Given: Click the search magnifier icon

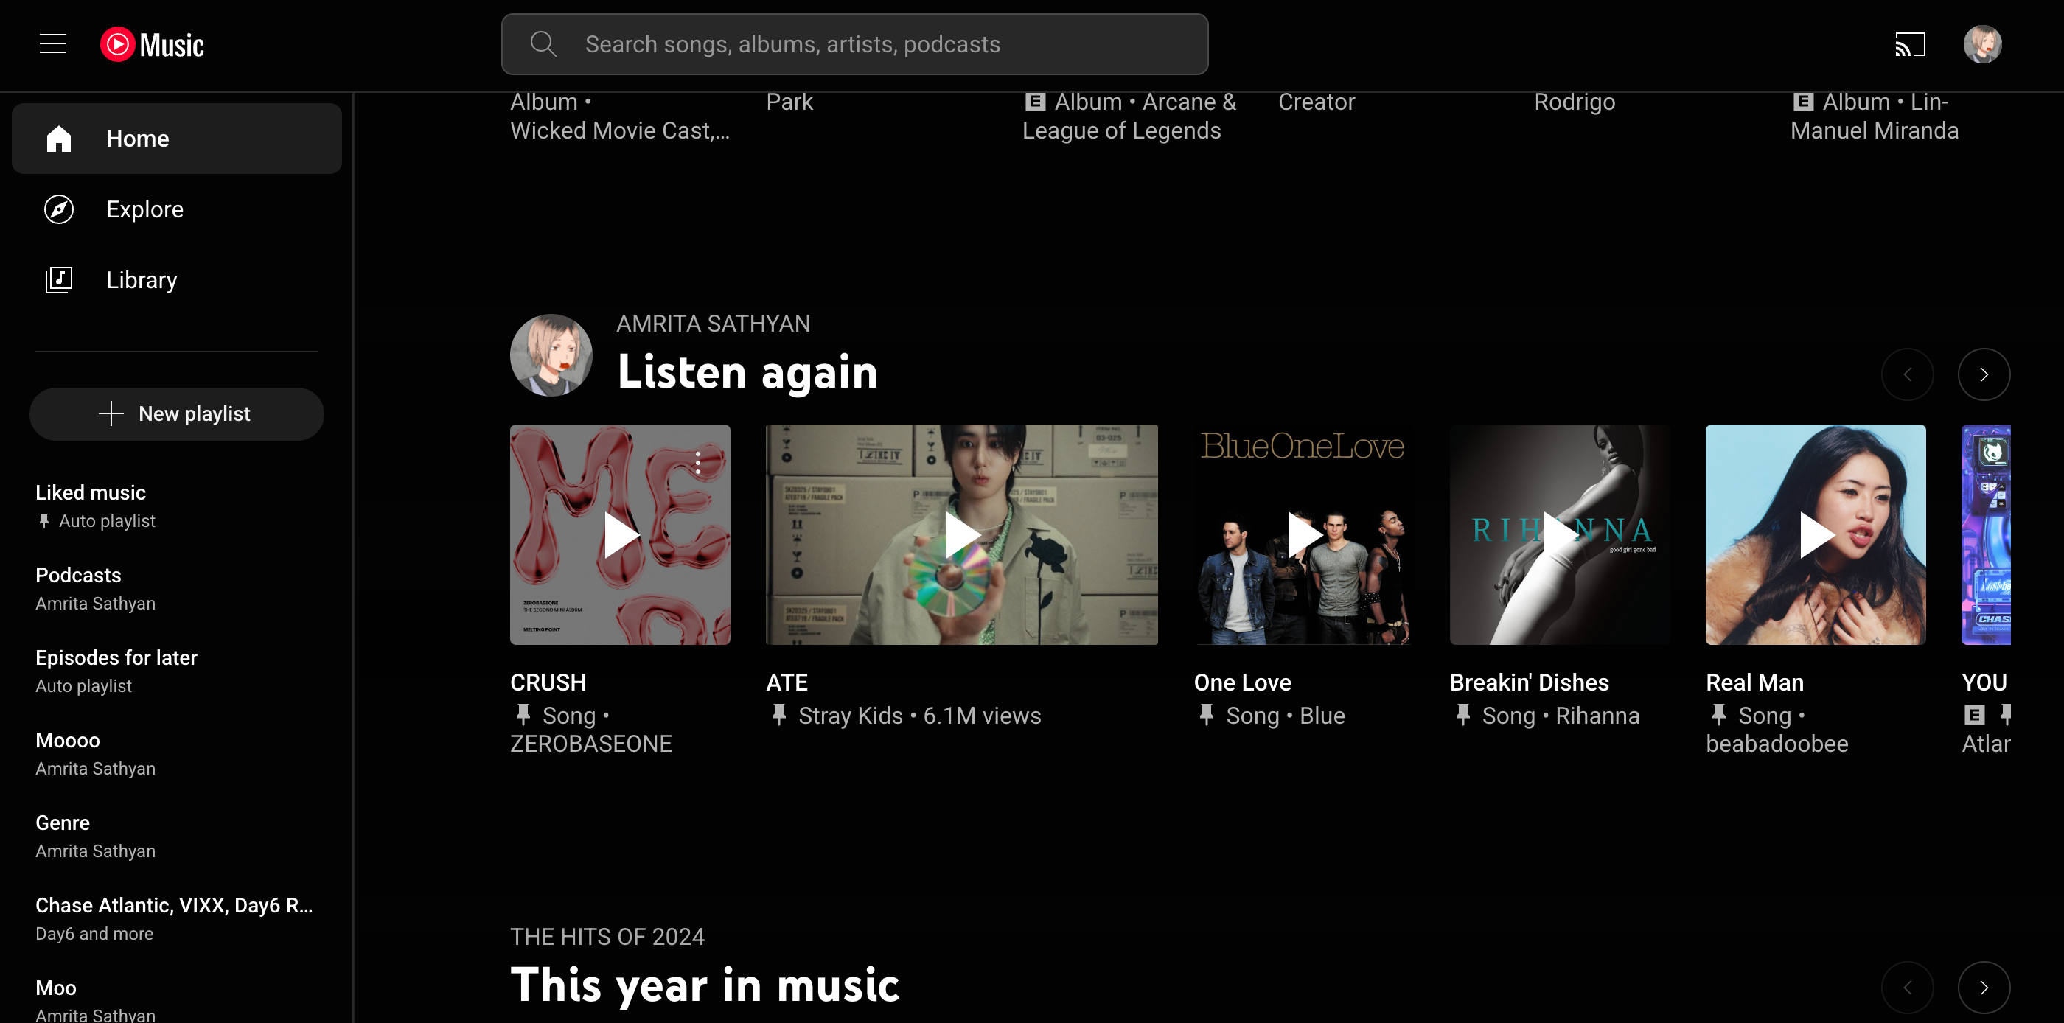Looking at the screenshot, I should point(543,44).
